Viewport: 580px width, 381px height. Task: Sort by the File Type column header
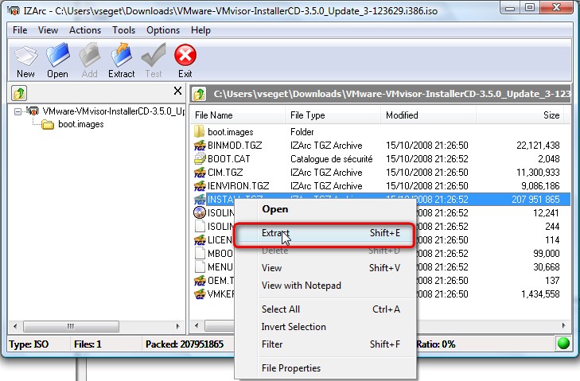[333, 115]
